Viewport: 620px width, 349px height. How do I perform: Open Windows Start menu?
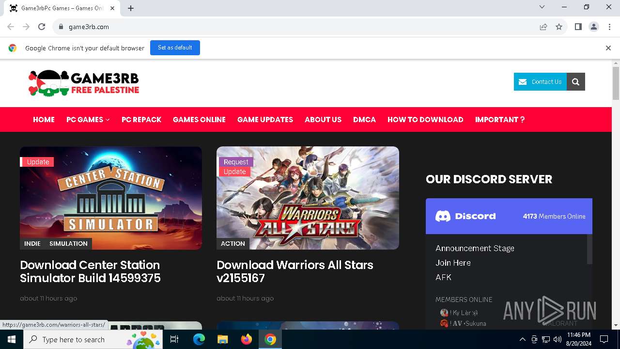[x=12, y=339]
